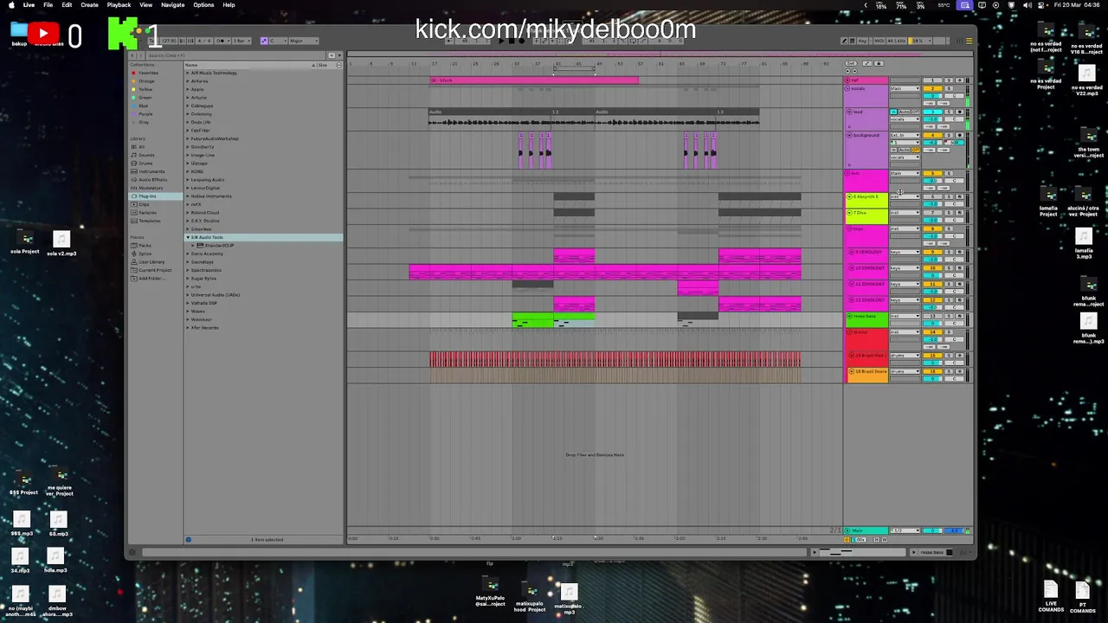Expand the FabFilter plug-in folder

point(188,131)
